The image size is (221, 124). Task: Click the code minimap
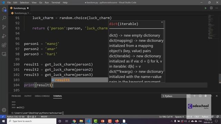(x=213, y=27)
